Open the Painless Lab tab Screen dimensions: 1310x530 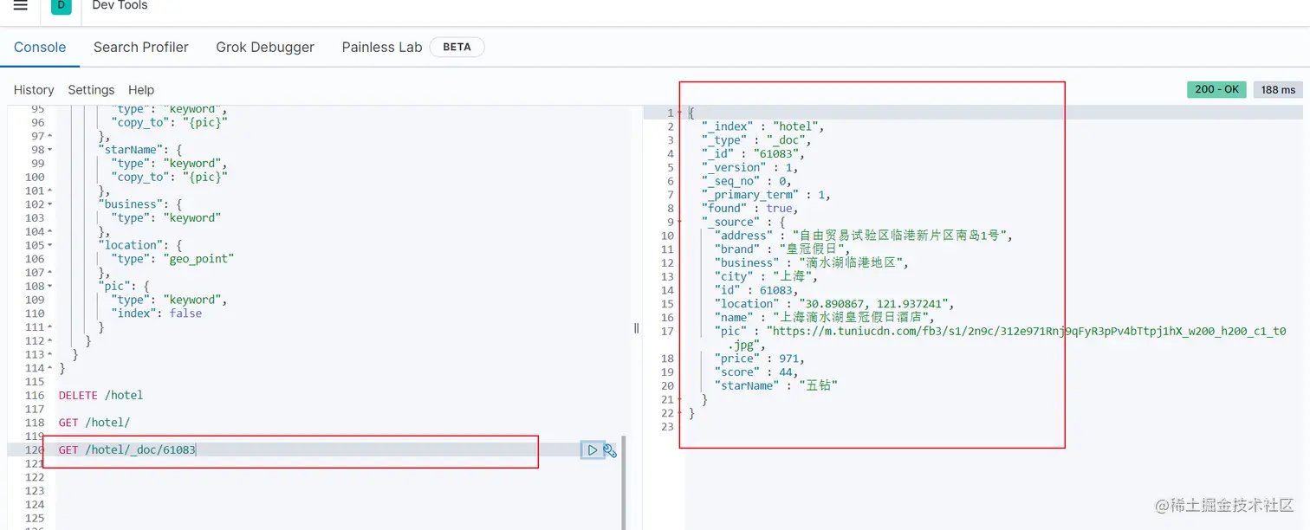[382, 47]
